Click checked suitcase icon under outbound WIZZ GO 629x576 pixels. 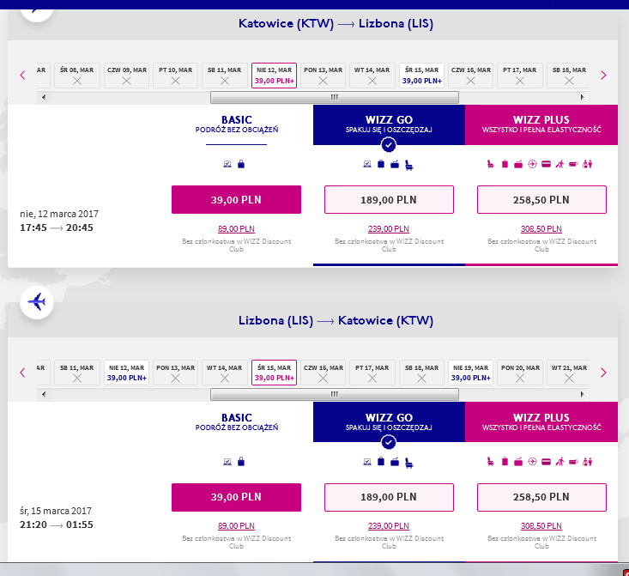tap(381, 164)
